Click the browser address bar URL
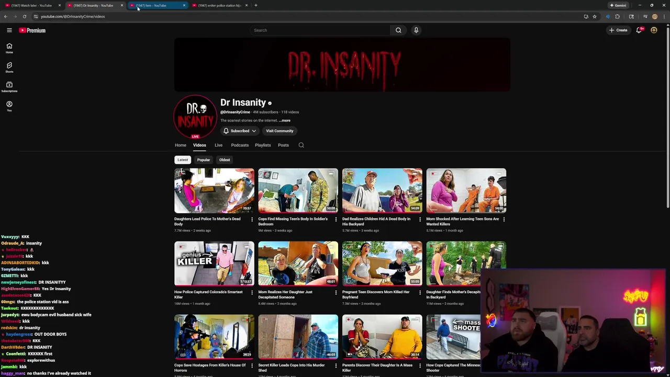This screenshot has height=377, width=670. (x=73, y=16)
